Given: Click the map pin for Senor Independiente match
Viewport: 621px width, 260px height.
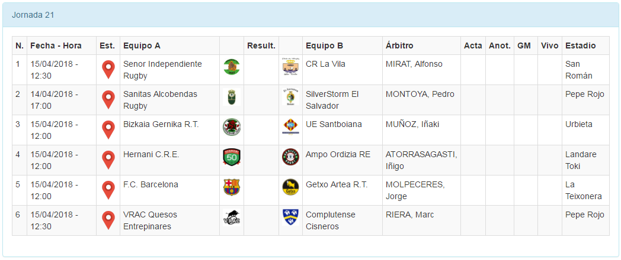Looking at the screenshot, I should [108, 70].
